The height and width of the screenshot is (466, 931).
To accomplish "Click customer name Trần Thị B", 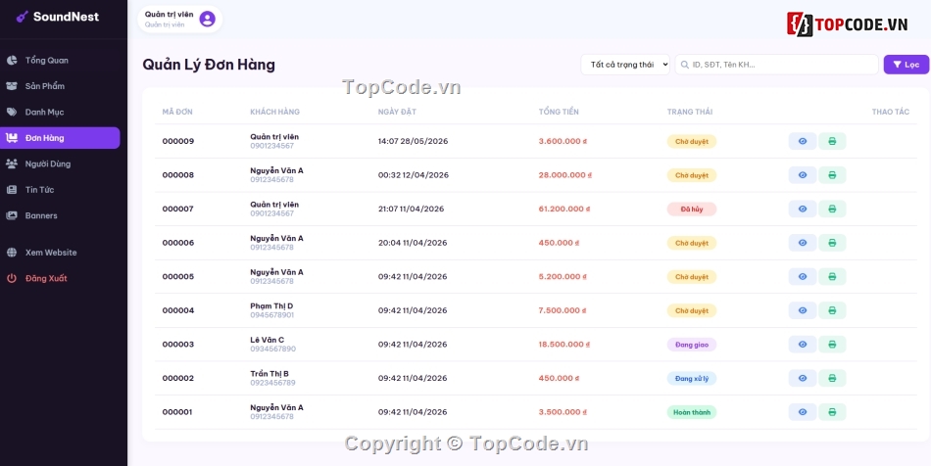I will coord(269,374).
